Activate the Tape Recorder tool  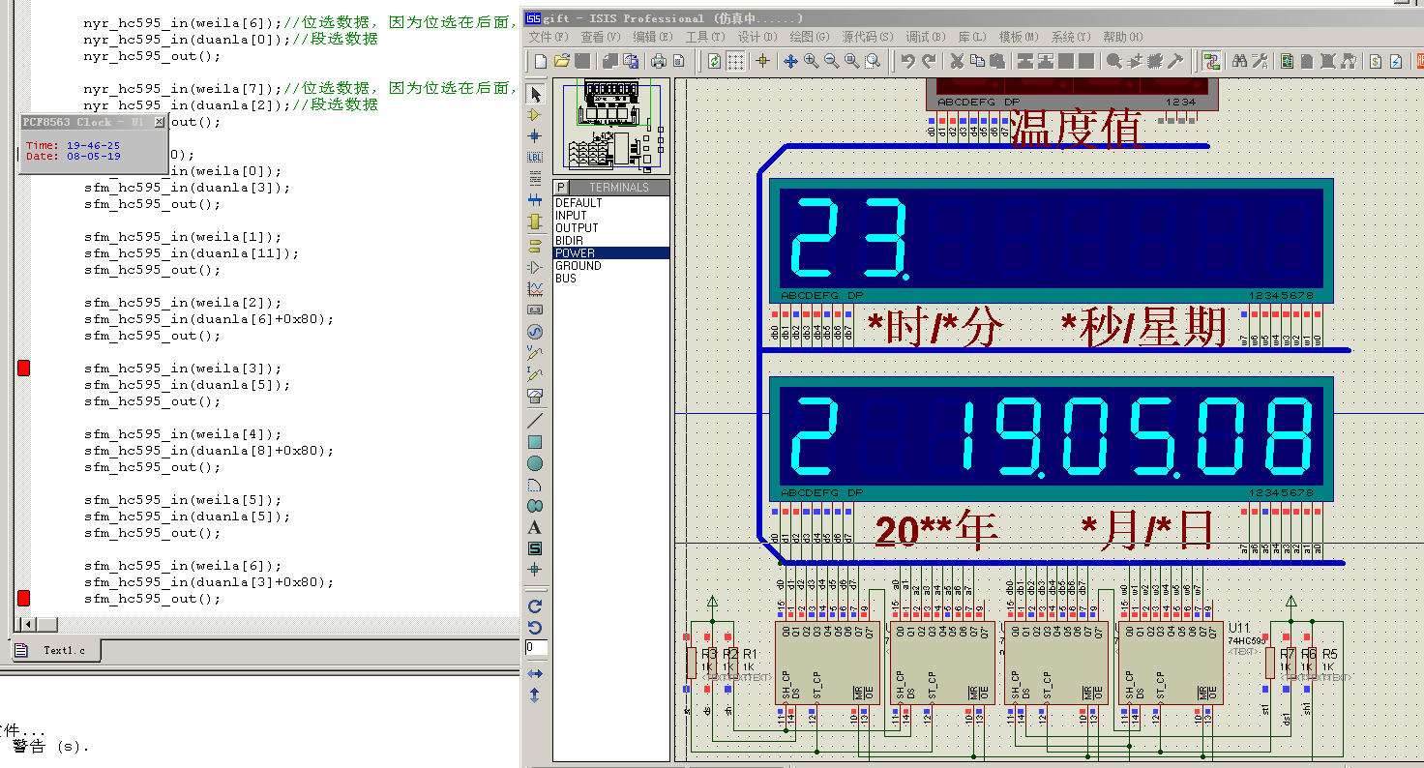[535, 310]
